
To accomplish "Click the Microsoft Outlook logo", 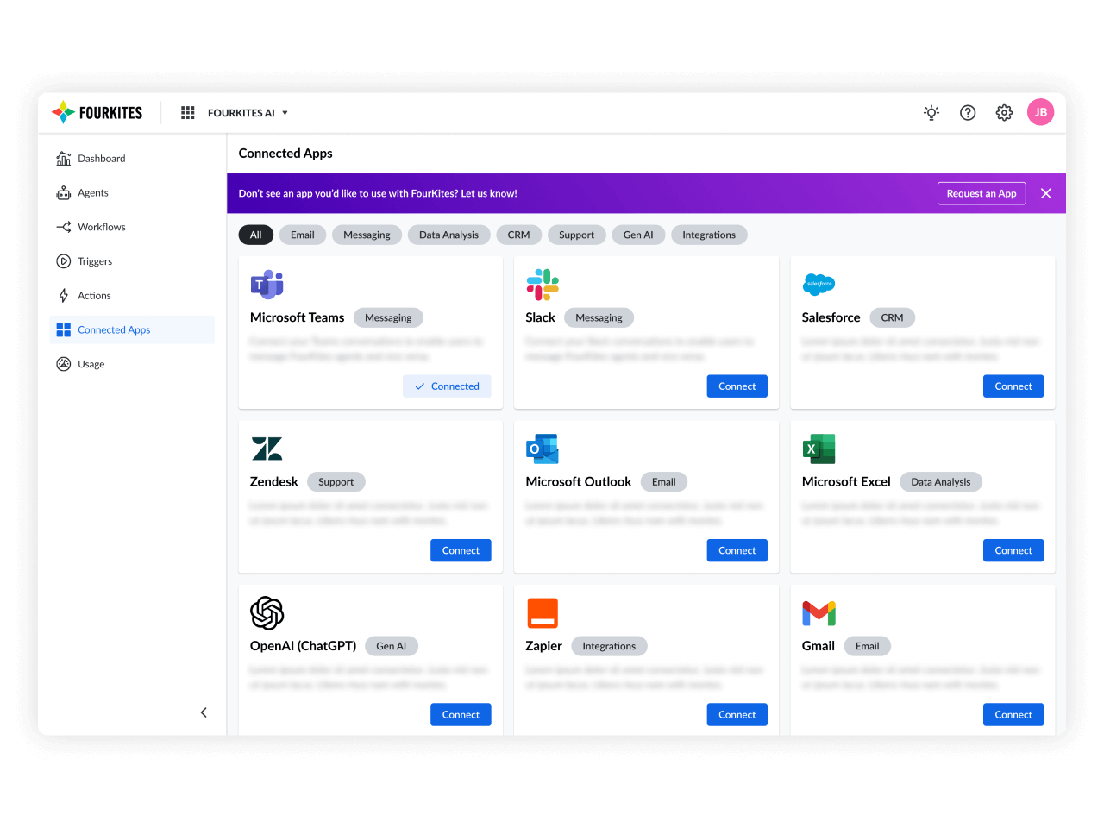I will pyautogui.click(x=543, y=448).
